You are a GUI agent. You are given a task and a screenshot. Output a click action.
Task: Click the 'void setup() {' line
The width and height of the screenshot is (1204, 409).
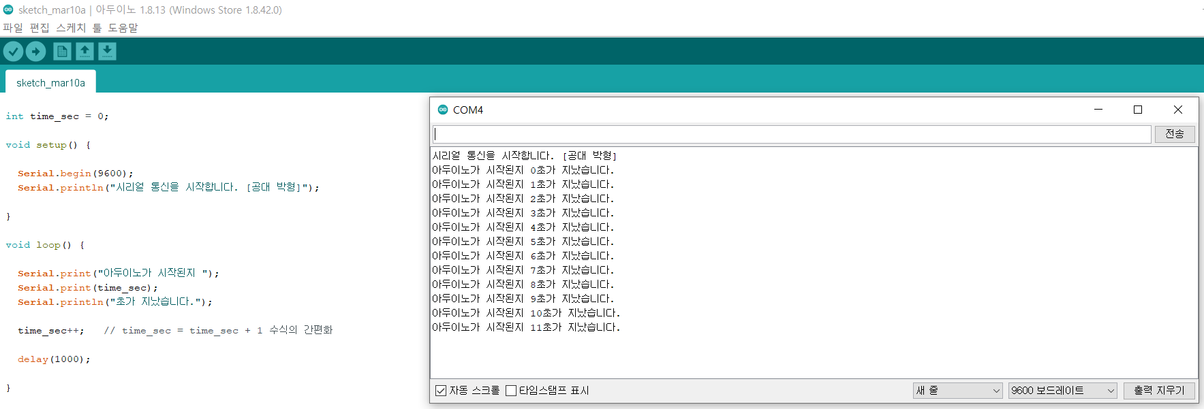(x=48, y=145)
